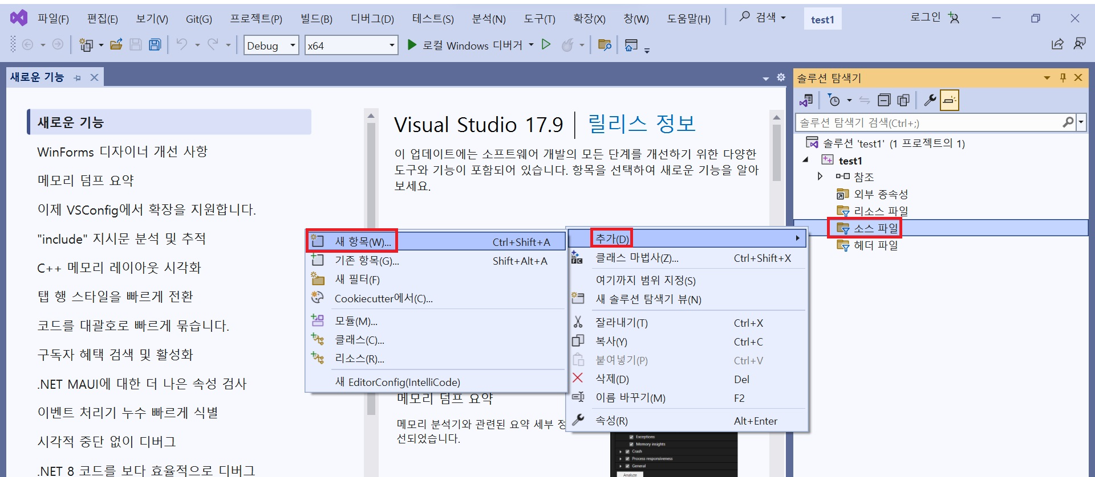Toggle auto-hide pin for Solution Explorer
The height and width of the screenshot is (477, 1095).
tap(1063, 77)
